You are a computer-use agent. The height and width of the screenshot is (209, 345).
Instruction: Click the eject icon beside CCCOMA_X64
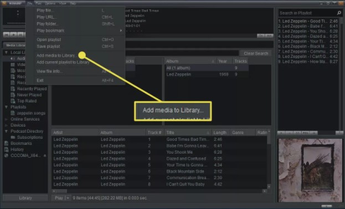click(45, 155)
